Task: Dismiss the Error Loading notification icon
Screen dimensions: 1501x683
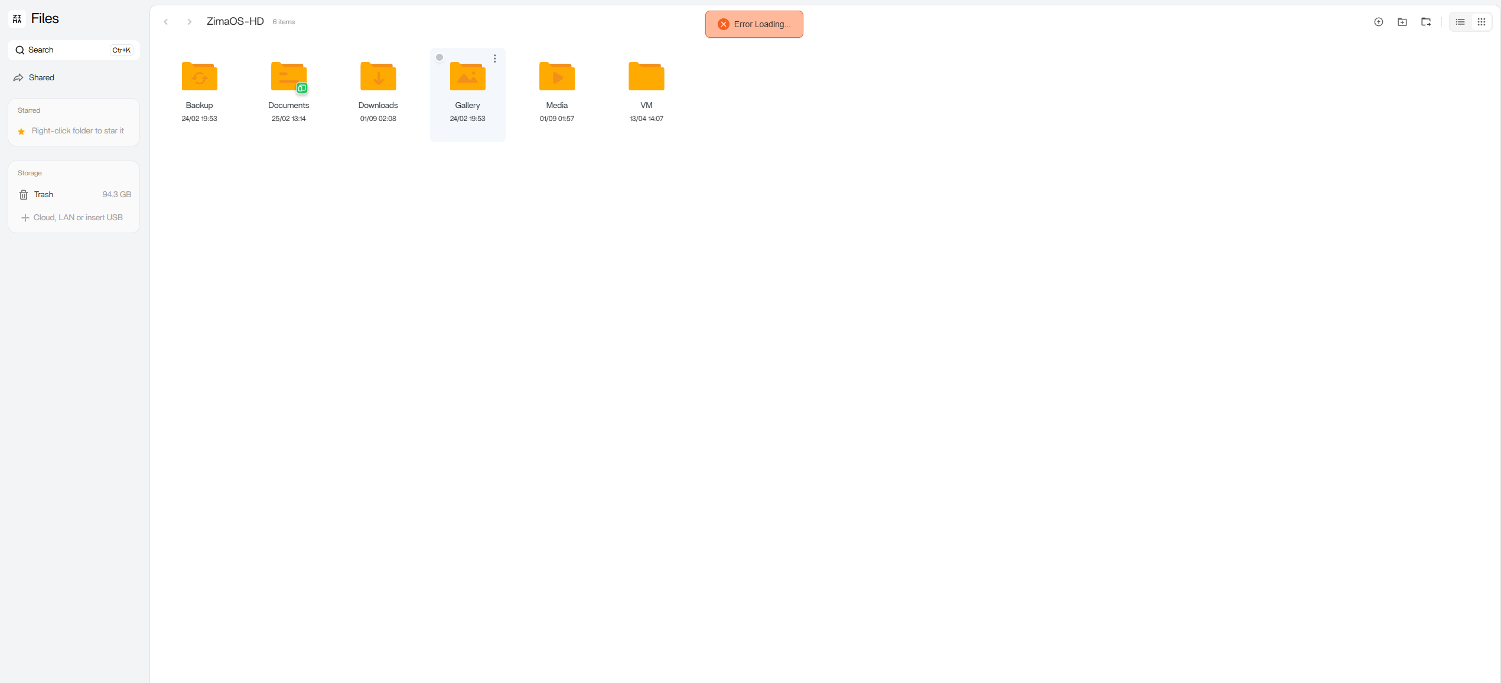Action: click(x=723, y=24)
